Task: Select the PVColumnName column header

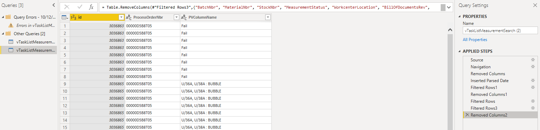Action: (x=226, y=17)
